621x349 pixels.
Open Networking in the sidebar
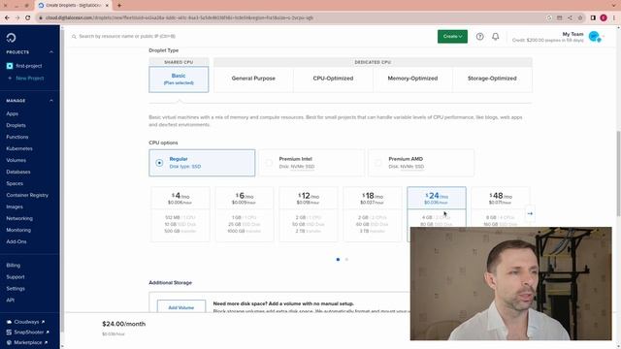[19, 218]
